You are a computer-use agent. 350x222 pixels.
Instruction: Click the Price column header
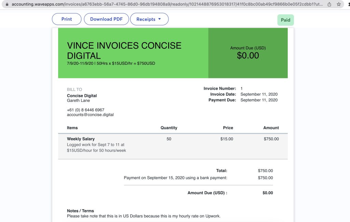(x=228, y=128)
